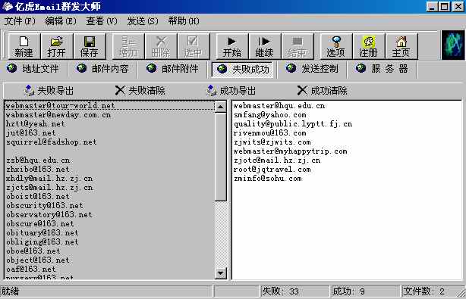
Task: Select the 失败成功 tab
Action: [243, 70]
